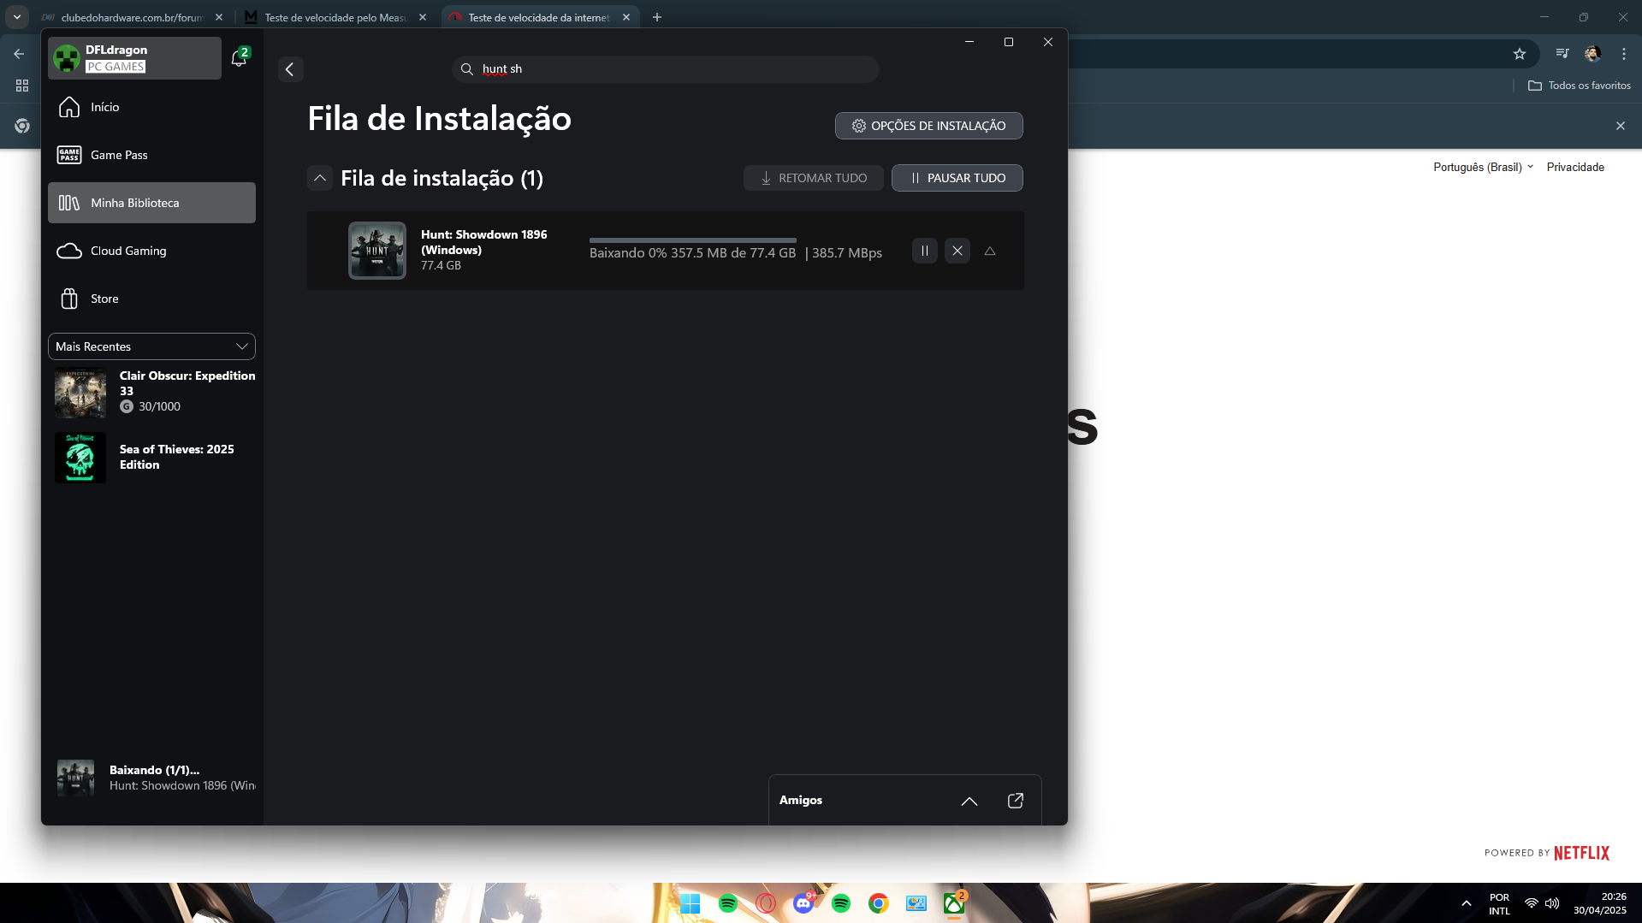
Task: Open the Store section
Action: tap(151, 299)
